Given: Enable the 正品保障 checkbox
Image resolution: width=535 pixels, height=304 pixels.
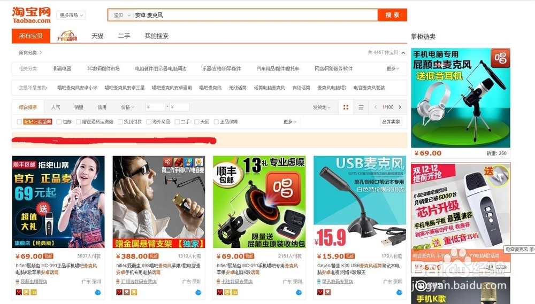Looking at the screenshot, I should point(216,122).
